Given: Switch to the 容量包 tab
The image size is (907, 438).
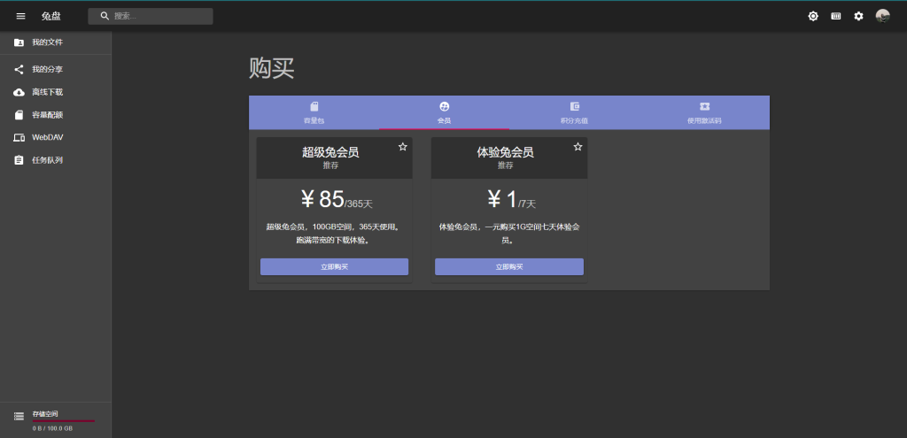Looking at the screenshot, I should pos(314,112).
